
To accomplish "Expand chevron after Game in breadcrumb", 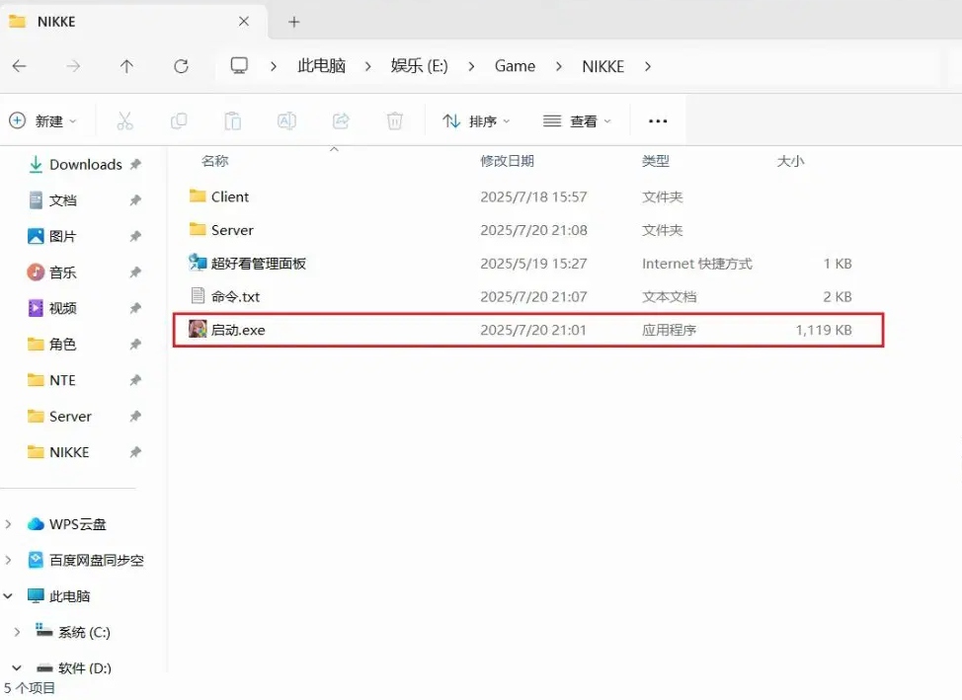I will click(x=558, y=66).
